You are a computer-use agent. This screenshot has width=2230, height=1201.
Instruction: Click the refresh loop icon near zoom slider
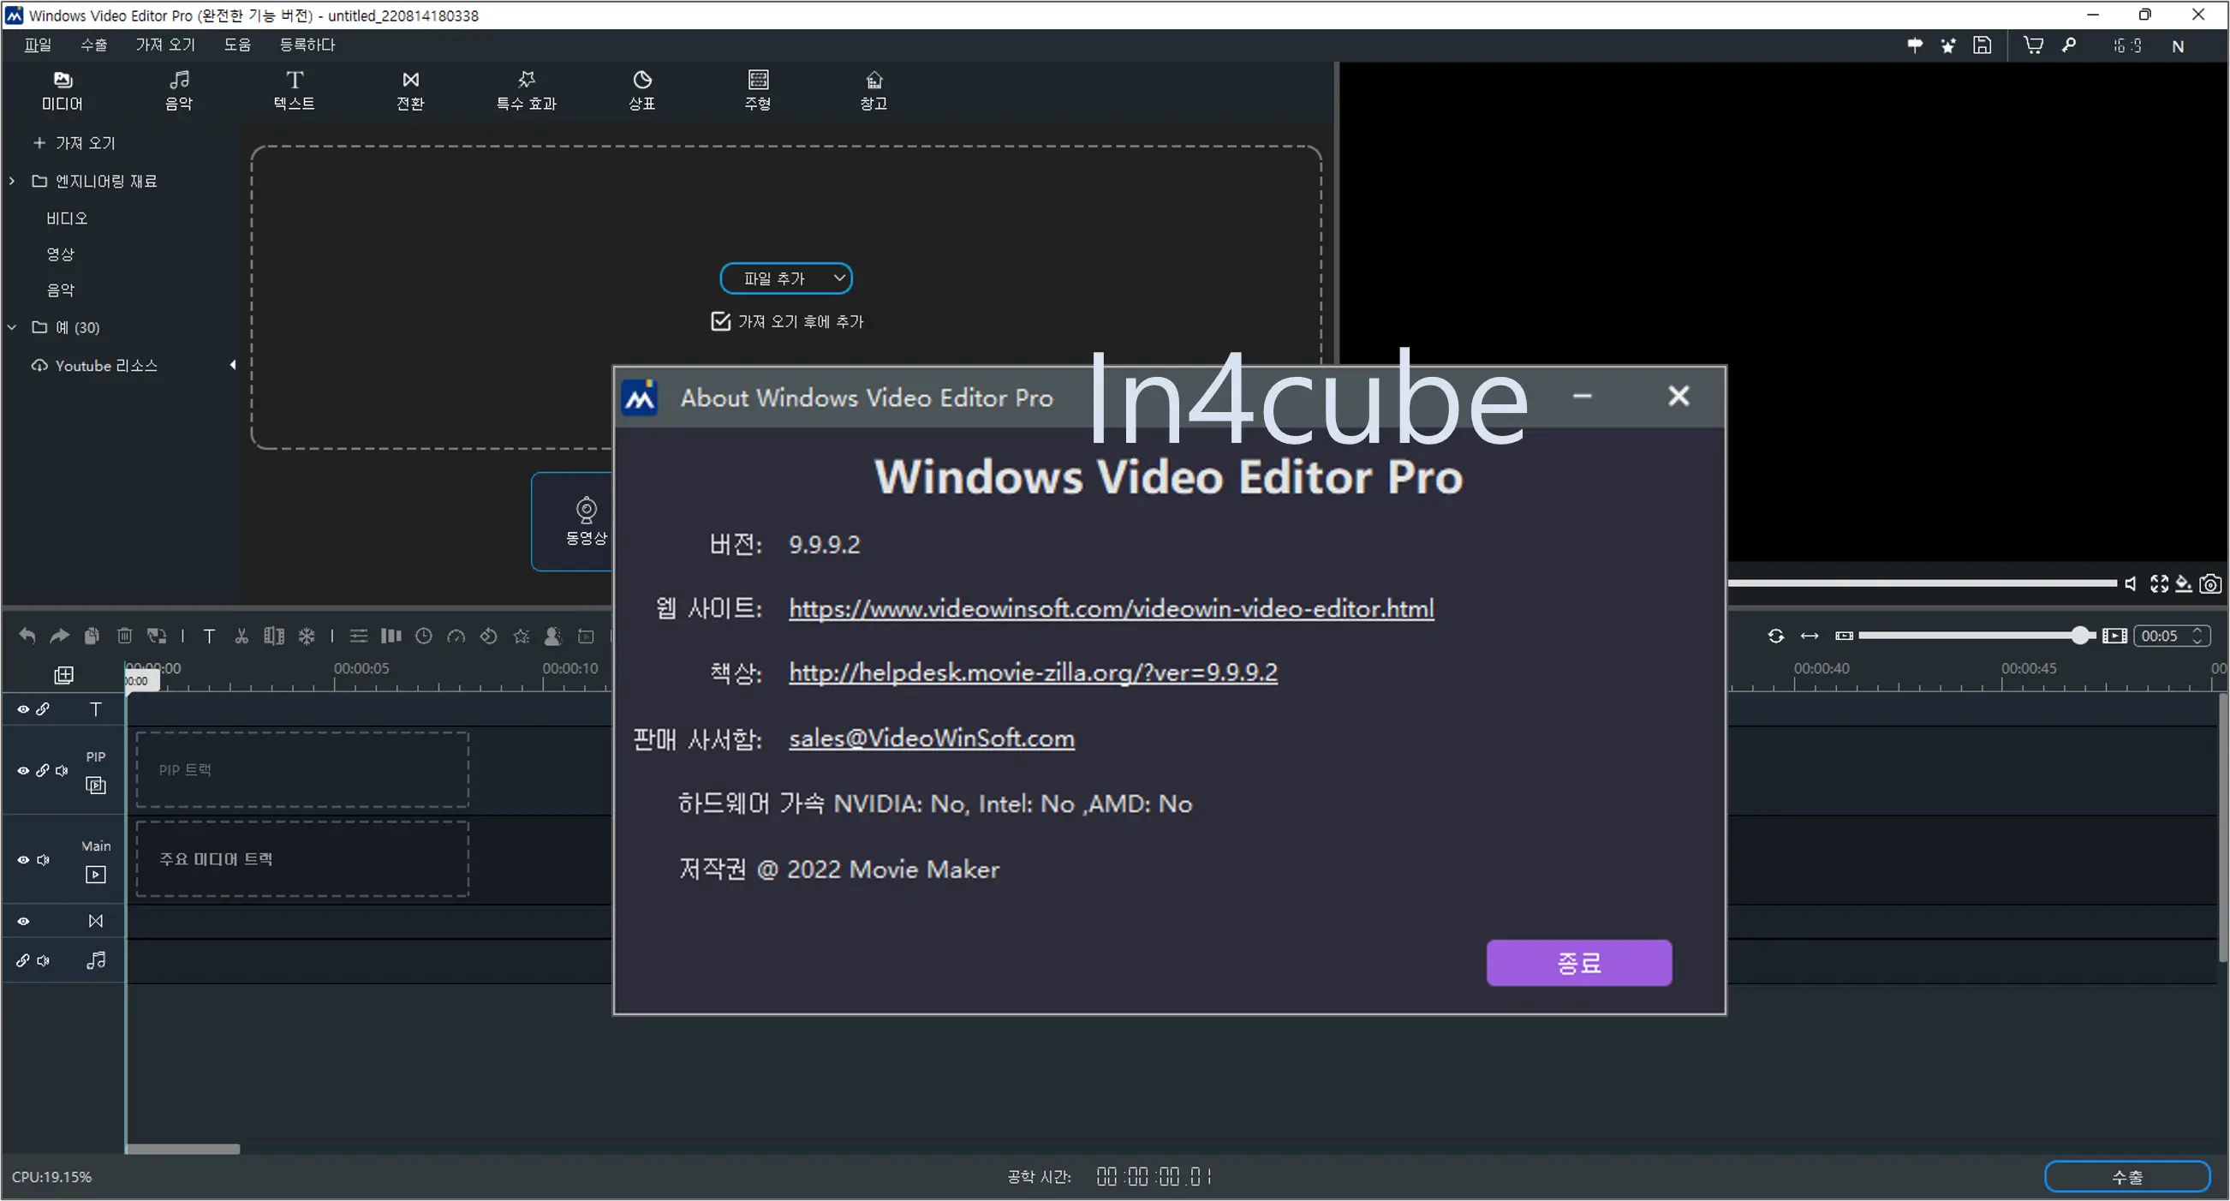click(1775, 636)
